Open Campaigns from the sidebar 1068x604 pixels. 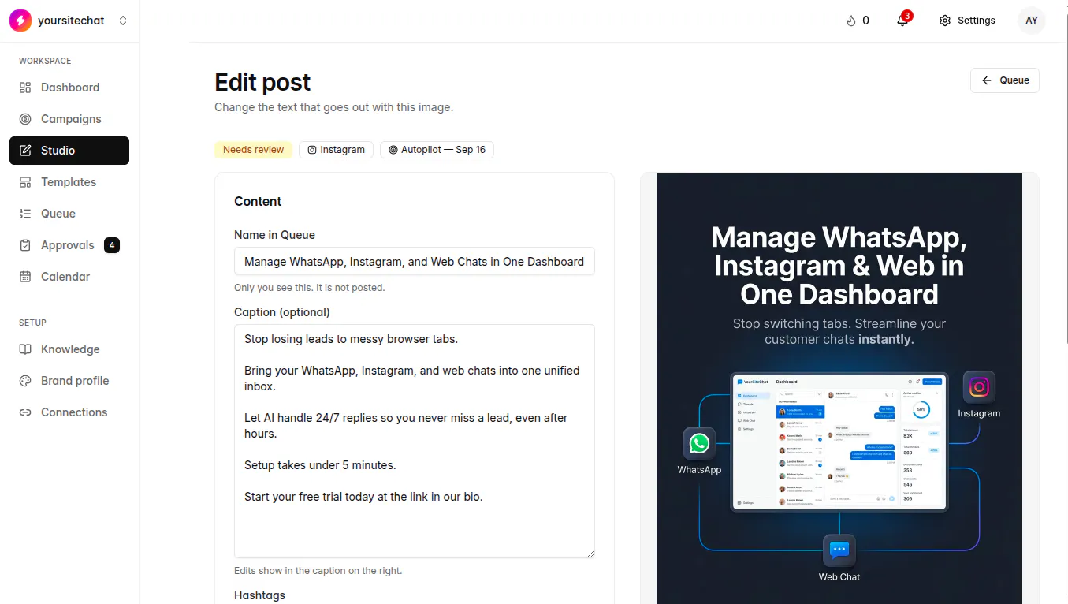click(x=69, y=119)
